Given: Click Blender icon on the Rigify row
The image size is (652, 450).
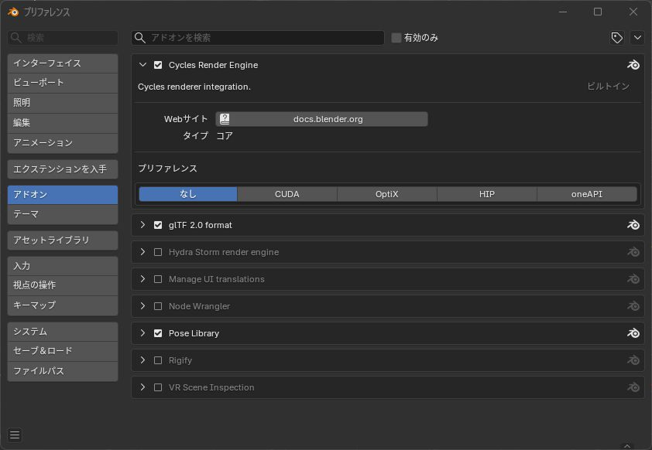Looking at the screenshot, I should (x=633, y=360).
